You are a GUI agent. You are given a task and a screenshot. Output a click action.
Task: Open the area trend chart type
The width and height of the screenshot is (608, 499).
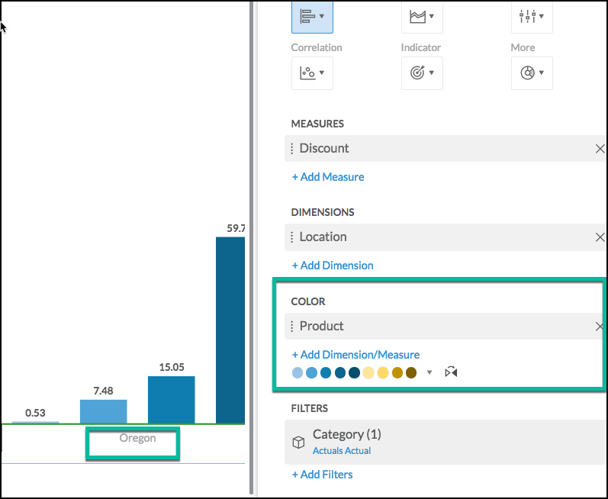[417, 17]
